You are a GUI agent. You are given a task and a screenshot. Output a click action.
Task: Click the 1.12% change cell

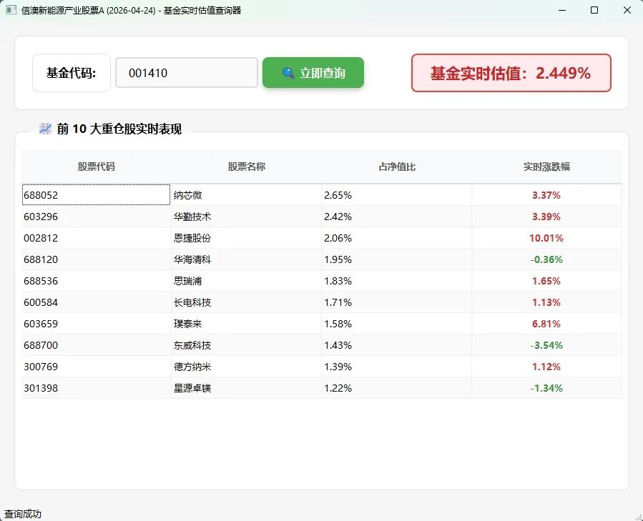pos(546,367)
